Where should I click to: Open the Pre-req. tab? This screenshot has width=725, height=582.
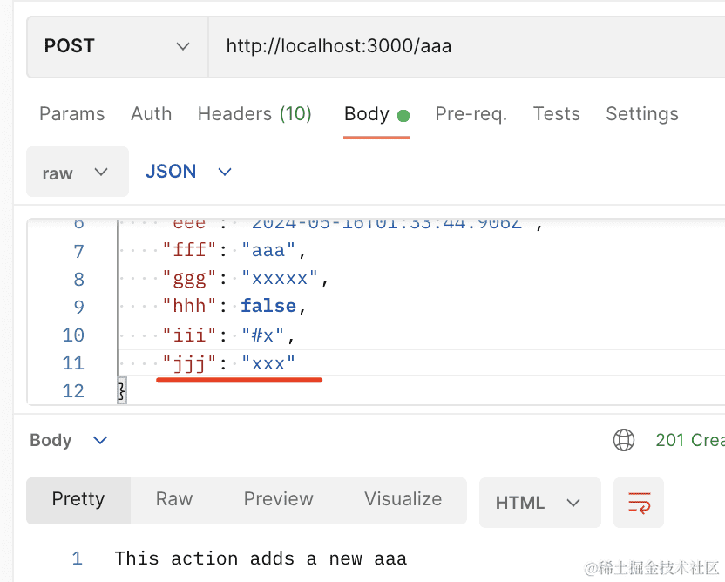[471, 114]
